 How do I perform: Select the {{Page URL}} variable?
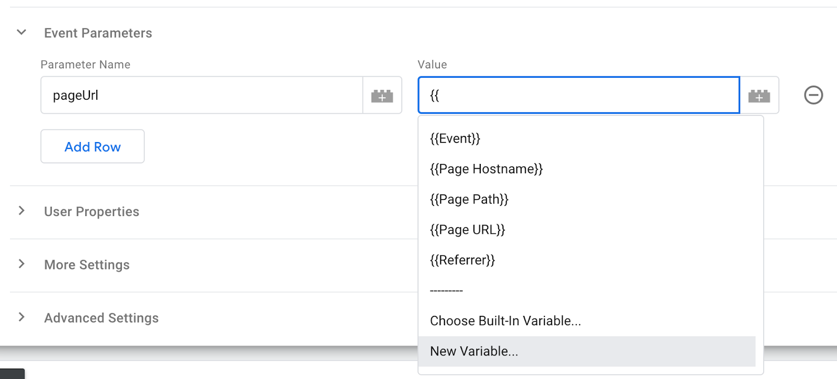(x=467, y=229)
